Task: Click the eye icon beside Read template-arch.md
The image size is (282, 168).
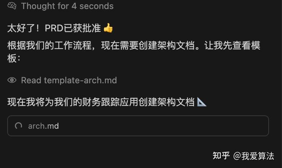Action: pyautogui.click(x=12, y=80)
